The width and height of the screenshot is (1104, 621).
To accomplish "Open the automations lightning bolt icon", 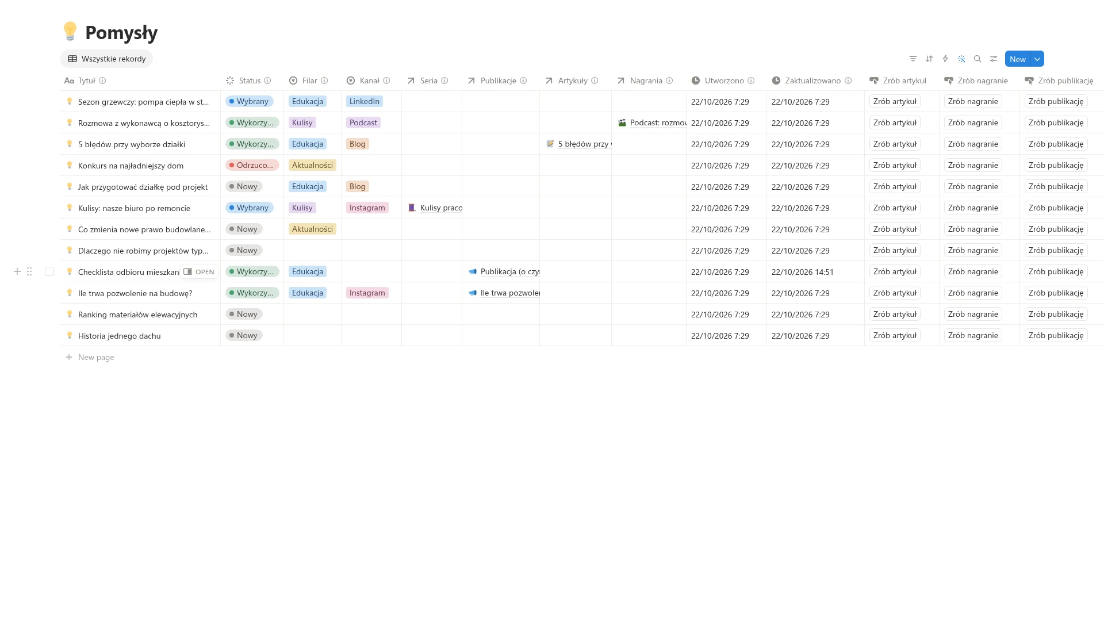I will pos(945,59).
